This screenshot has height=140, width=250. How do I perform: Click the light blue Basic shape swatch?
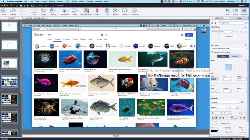tap(229, 67)
